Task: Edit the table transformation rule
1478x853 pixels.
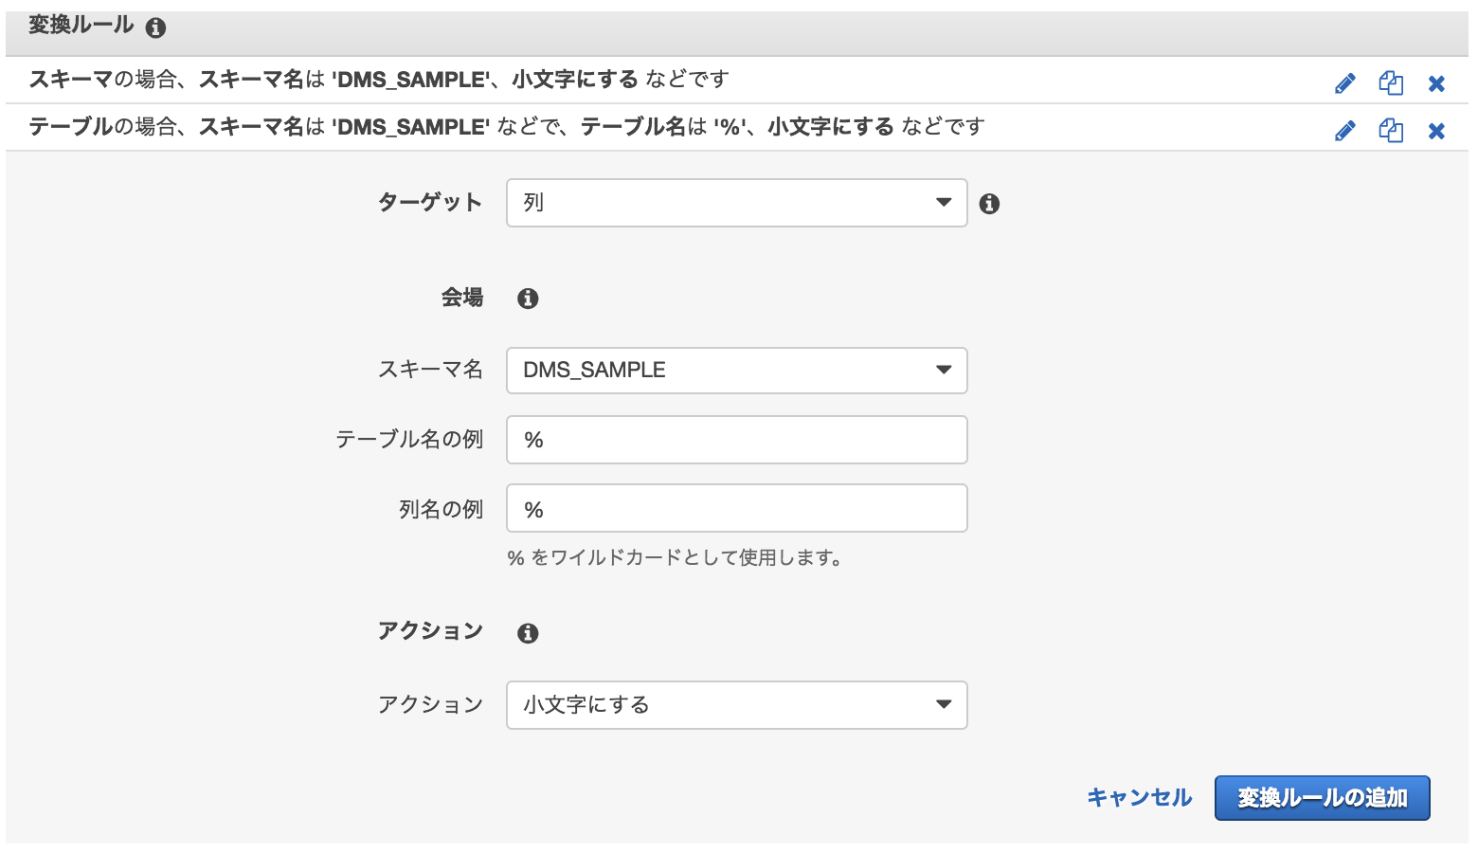Action: coord(1344,130)
